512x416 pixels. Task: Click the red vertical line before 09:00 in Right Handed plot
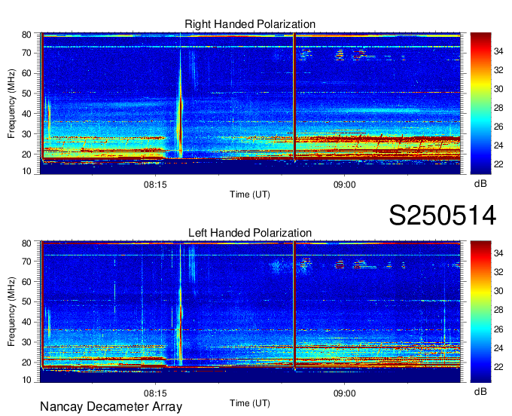click(x=294, y=96)
